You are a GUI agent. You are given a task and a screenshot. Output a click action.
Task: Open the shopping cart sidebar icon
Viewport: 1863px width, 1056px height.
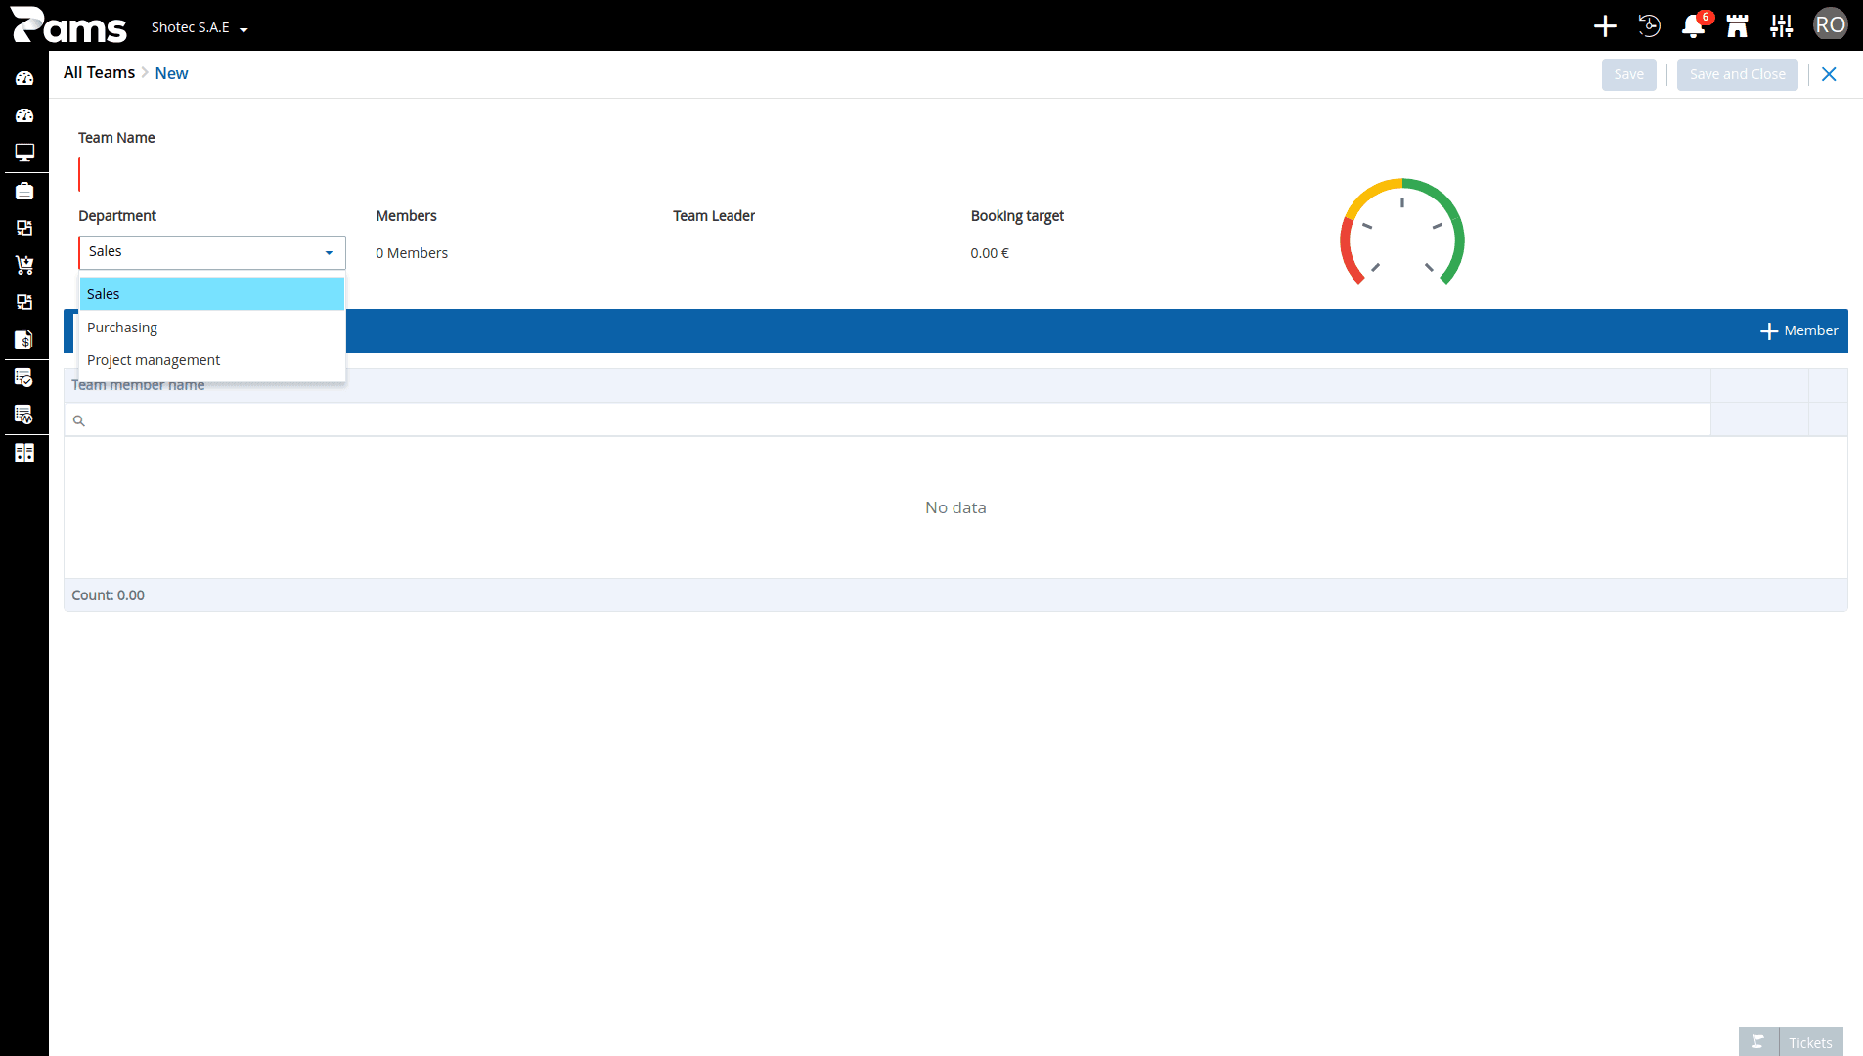(24, 265)
